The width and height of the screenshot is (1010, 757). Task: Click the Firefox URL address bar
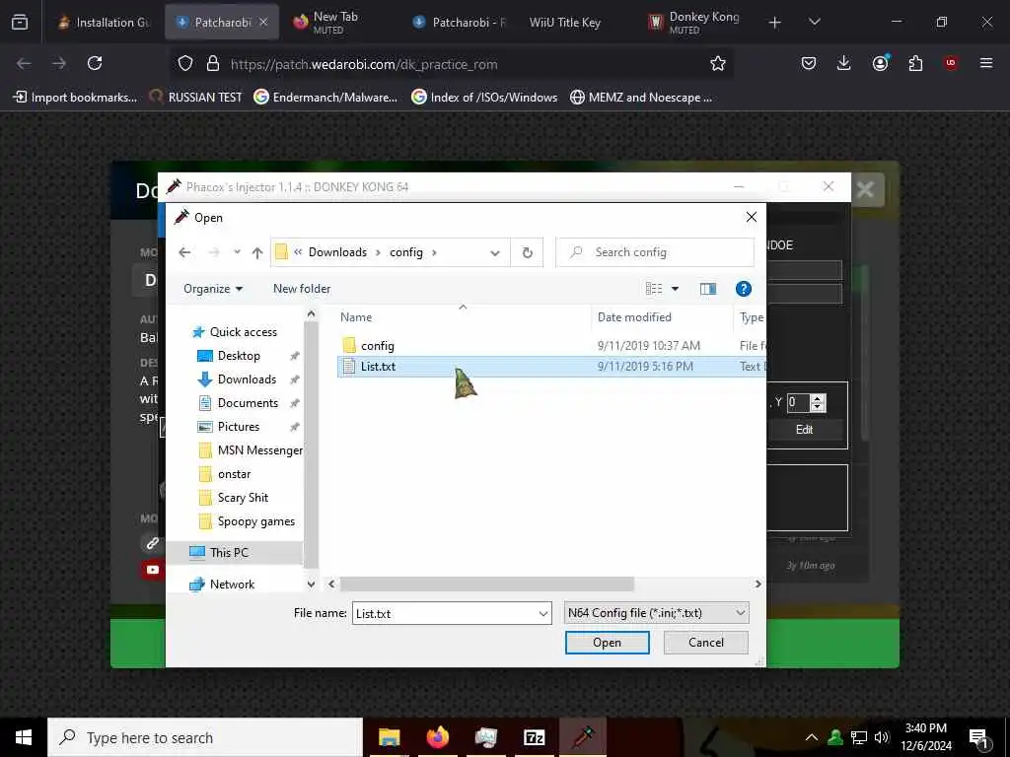(x=451, y=64)
